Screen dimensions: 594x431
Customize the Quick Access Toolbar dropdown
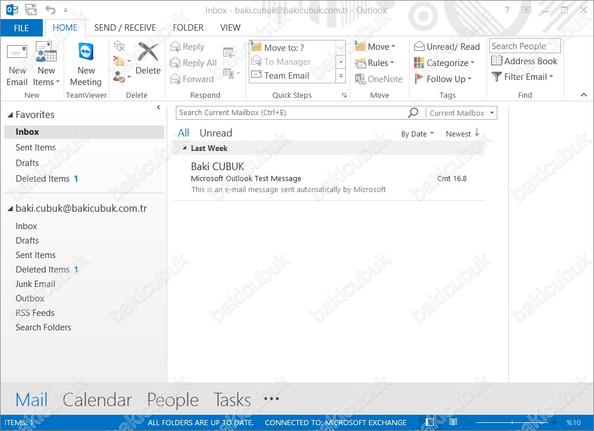(65, 10)
